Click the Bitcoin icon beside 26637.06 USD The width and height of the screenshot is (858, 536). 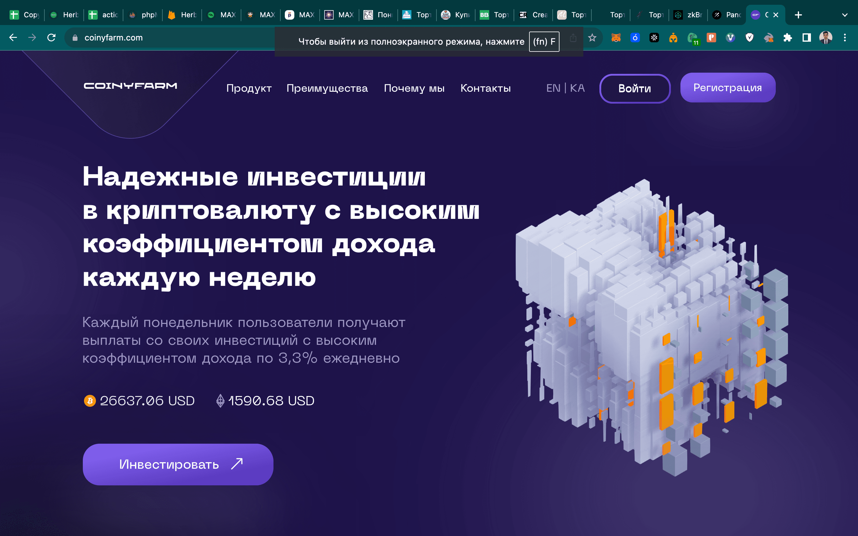click(x=90, y=401)
